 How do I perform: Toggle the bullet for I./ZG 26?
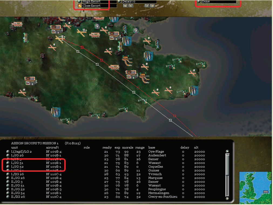(x=8, y=174)
